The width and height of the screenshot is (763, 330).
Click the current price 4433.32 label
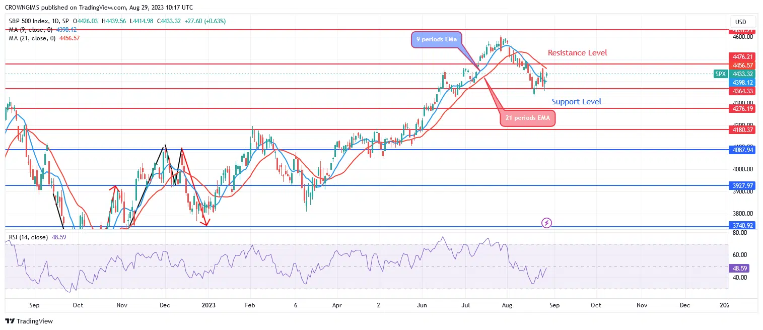742,74
